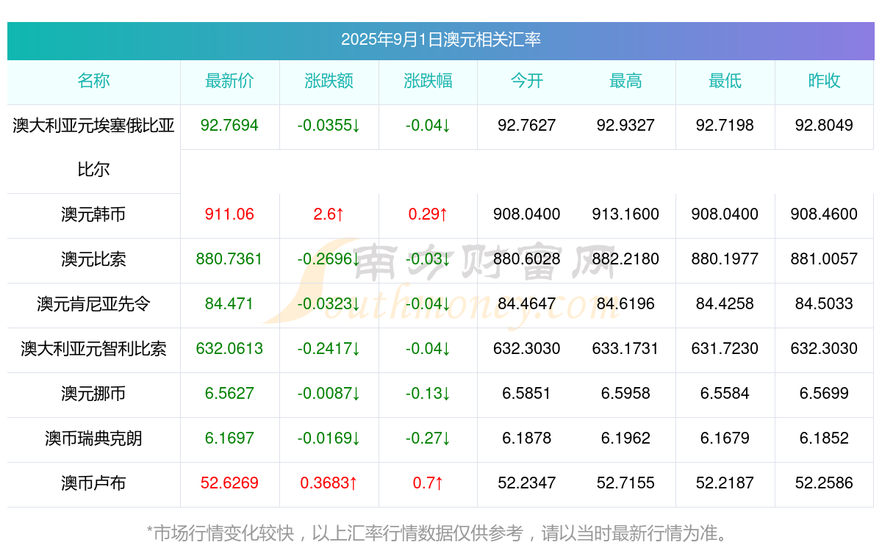882x556 pixels.
Task: Click the highest value 92.9327
Action: click(625, 126)
